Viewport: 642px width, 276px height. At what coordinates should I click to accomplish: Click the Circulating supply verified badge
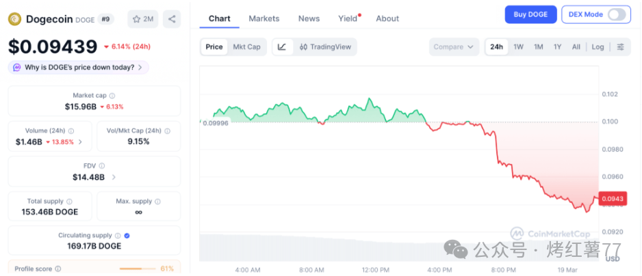(127, 236)
